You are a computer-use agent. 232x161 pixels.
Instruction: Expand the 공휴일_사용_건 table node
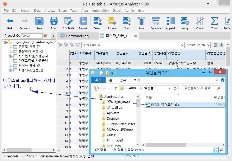10,47
